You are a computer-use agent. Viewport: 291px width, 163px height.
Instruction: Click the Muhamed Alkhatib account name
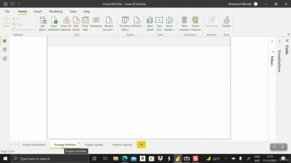(x=240, y=4)
